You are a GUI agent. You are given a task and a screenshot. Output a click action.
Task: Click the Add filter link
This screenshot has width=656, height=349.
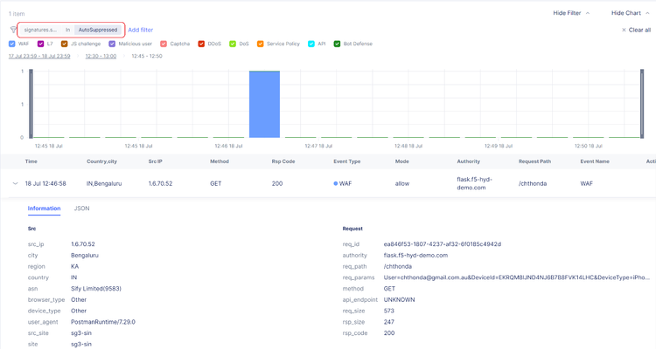pyautogui.click(x=141, y=30)
